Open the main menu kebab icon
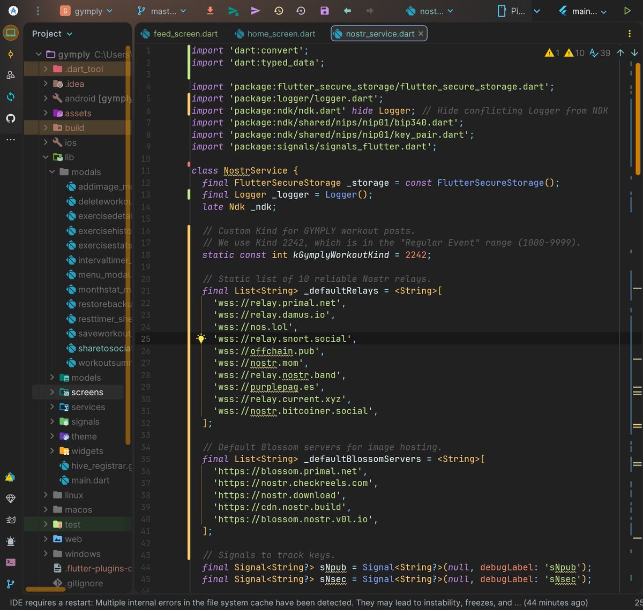The height and width of the screenshot is (610, 643). click(x=38, y=11)
